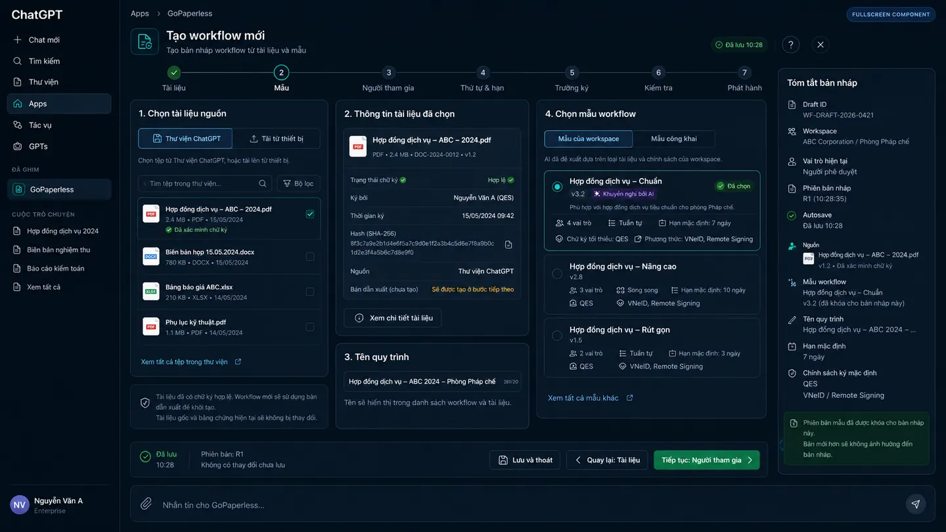Click the paperclip attachment icon

click(146, 504)
